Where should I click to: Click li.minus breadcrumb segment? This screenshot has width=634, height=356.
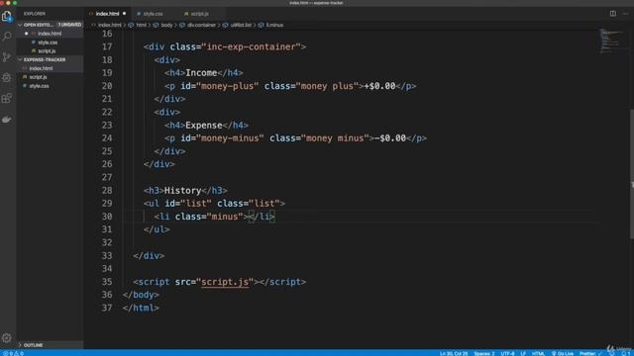pos(274,25)
